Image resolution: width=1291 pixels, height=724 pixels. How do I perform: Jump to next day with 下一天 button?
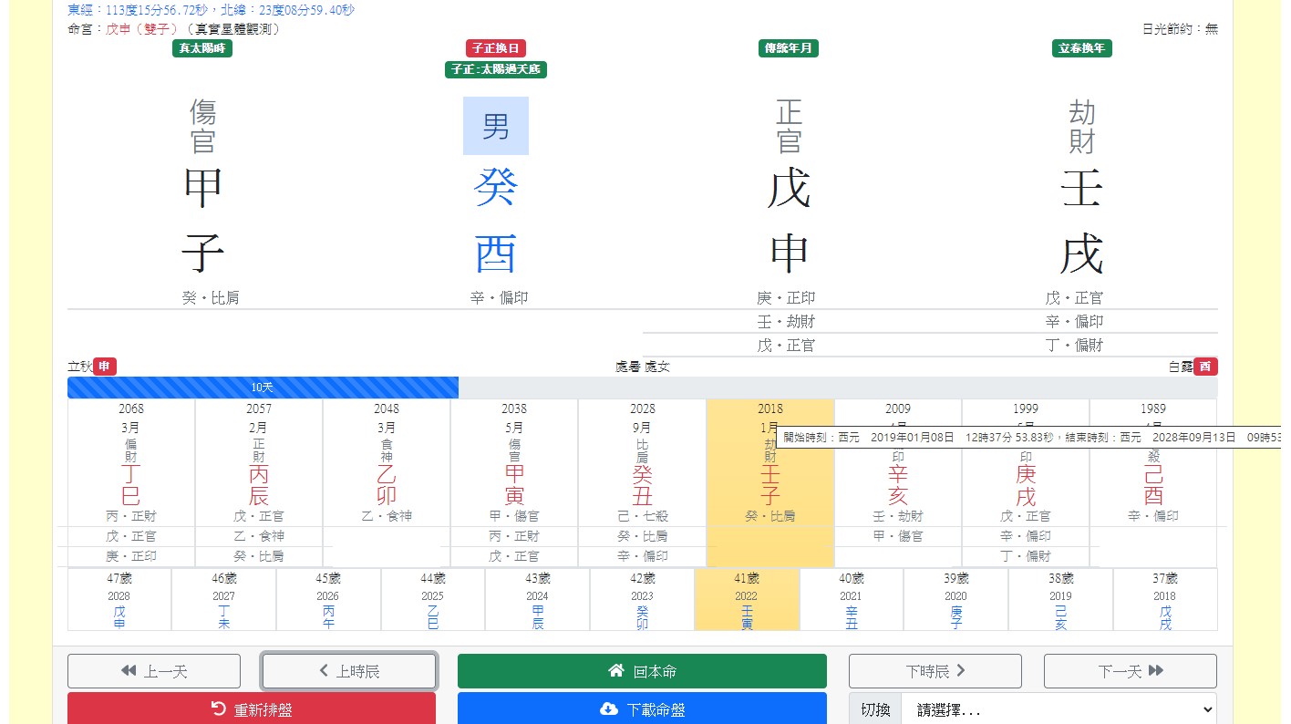[x=1131, y=671]
